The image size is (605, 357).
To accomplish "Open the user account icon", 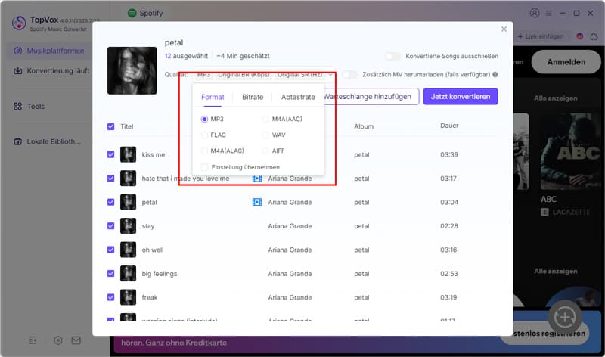I will [535, 13].
